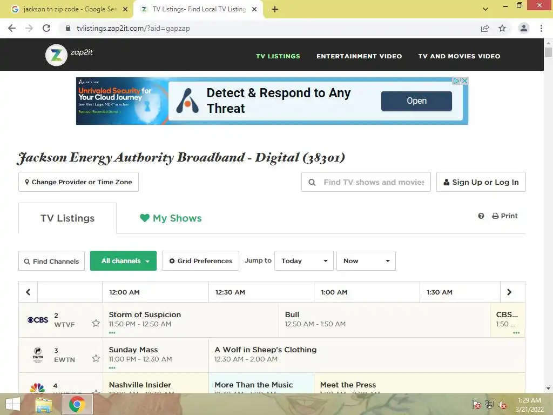Bookmark this page with star icon
Viewport: 553px width, 415px height.
502,28
